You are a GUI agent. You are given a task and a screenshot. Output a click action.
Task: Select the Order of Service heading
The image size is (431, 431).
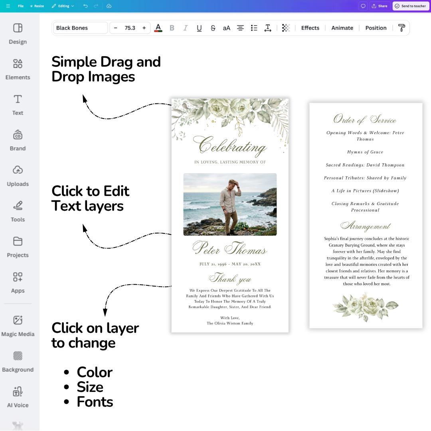tap(365, 119)
